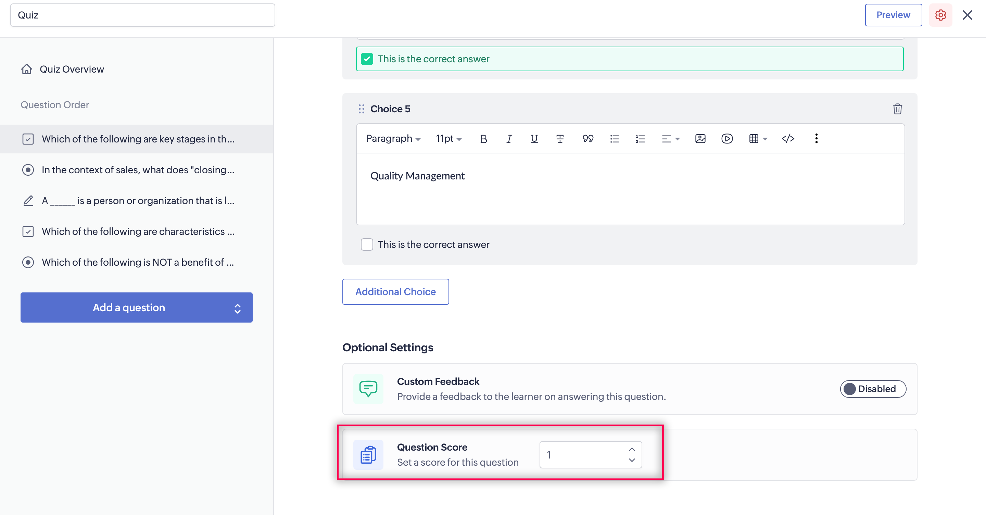The height and width of the screenshot is (515, 986).
Task: Click the numbered list icon
Action: point(640,139)
